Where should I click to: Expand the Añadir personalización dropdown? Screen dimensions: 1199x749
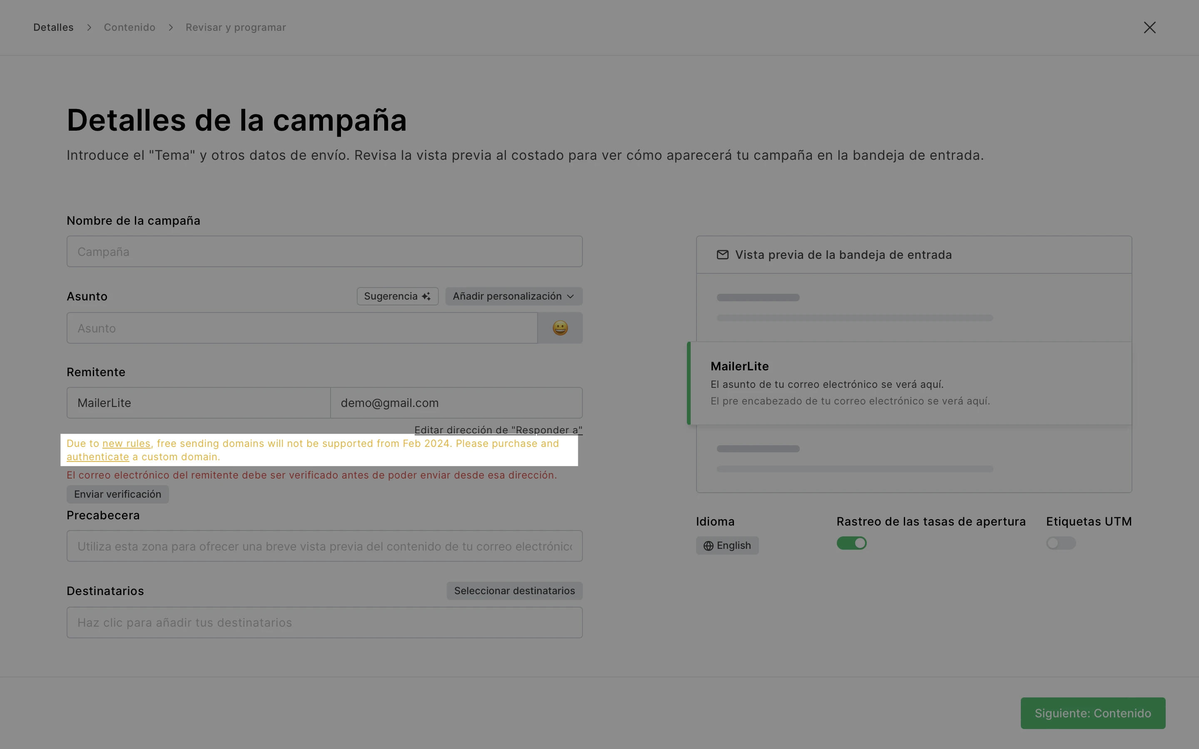[x=513, y=296]
